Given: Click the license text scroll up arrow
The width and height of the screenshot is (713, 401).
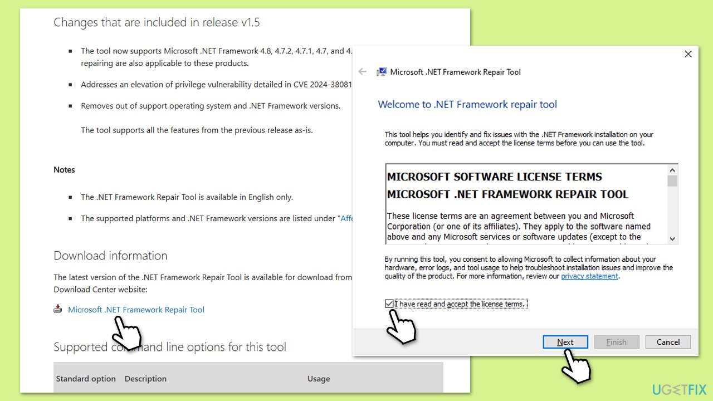Looking at the screenshot, I should tap(672, 170).
